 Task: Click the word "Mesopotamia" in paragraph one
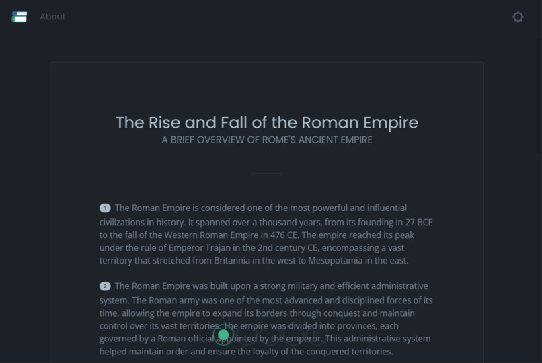336,261
